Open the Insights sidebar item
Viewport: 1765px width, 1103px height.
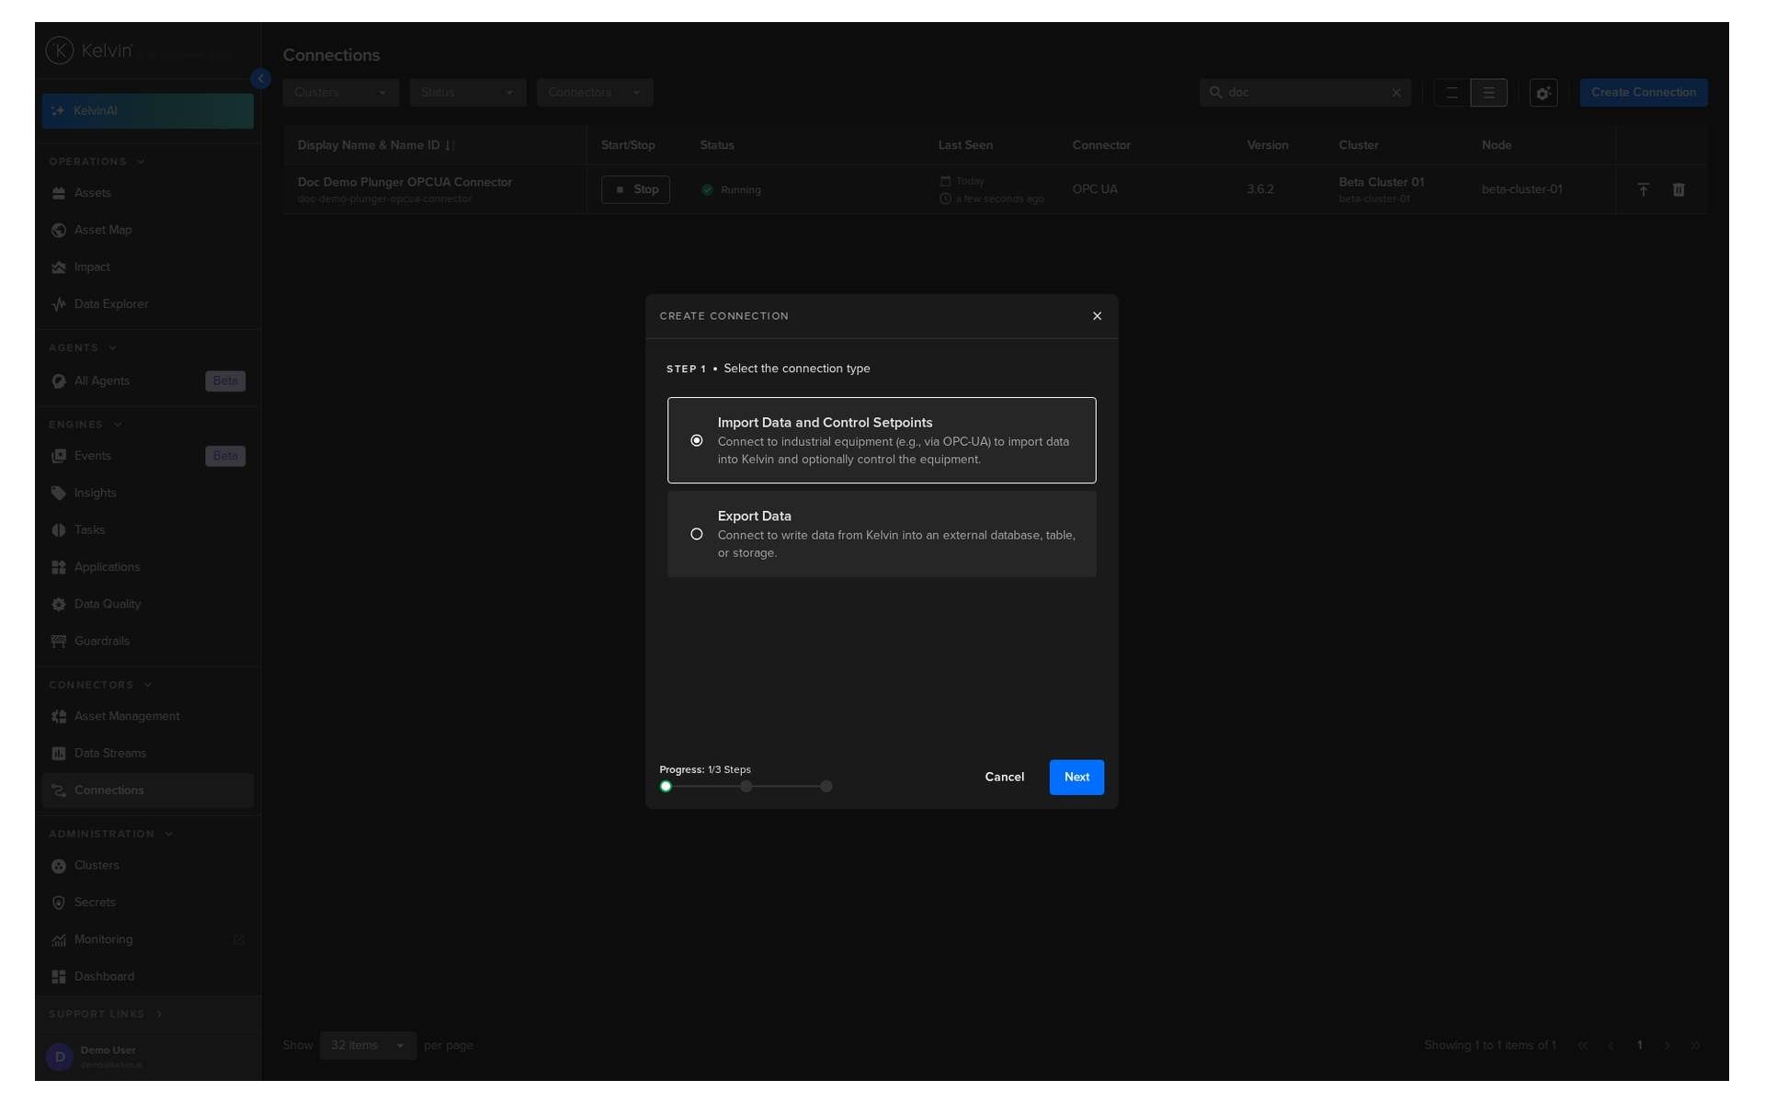[x=147, y=493]
